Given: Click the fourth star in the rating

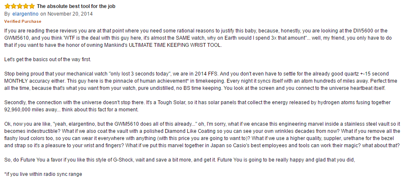Looking at the screenshot, I should click(26, 6).
